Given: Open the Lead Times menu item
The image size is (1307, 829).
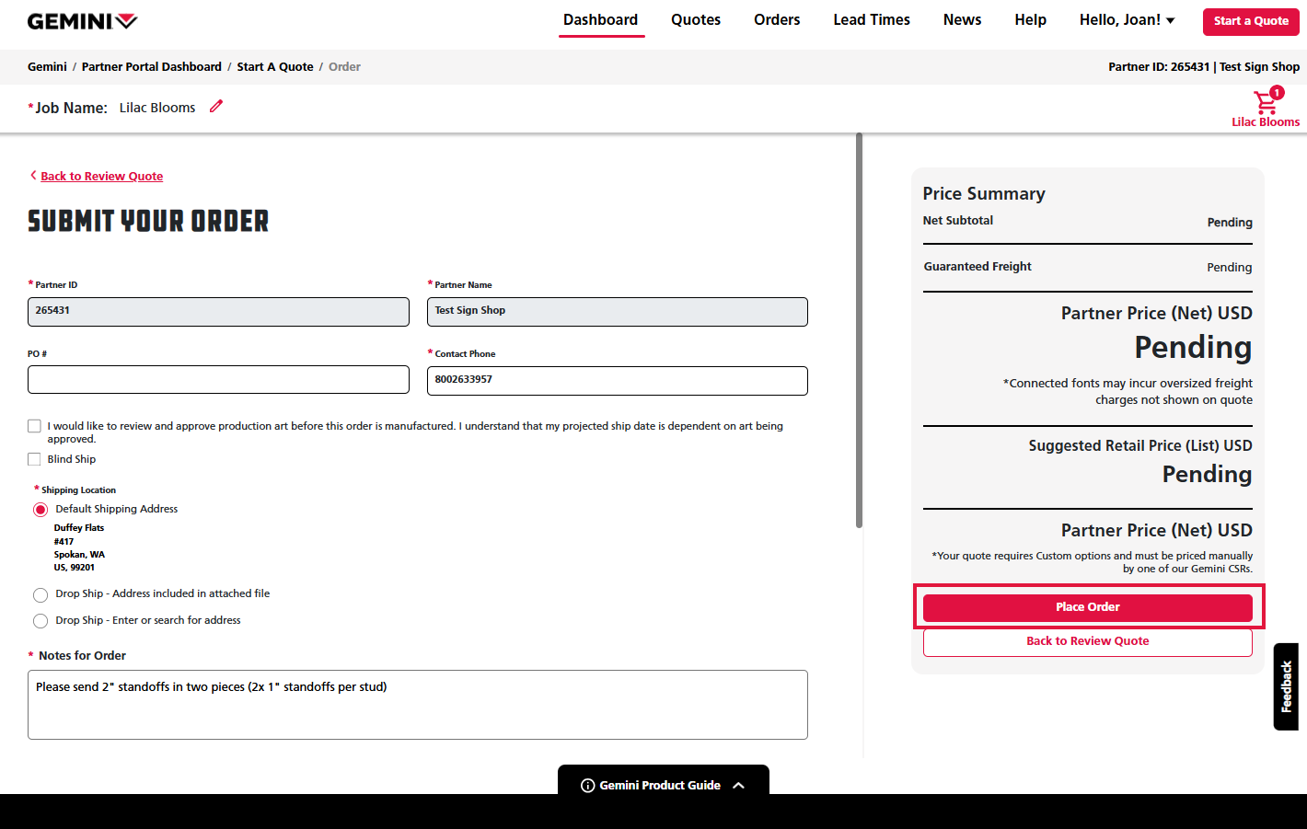Looking at the screenshot, I should pyautogui.click(x=871, y=20).
